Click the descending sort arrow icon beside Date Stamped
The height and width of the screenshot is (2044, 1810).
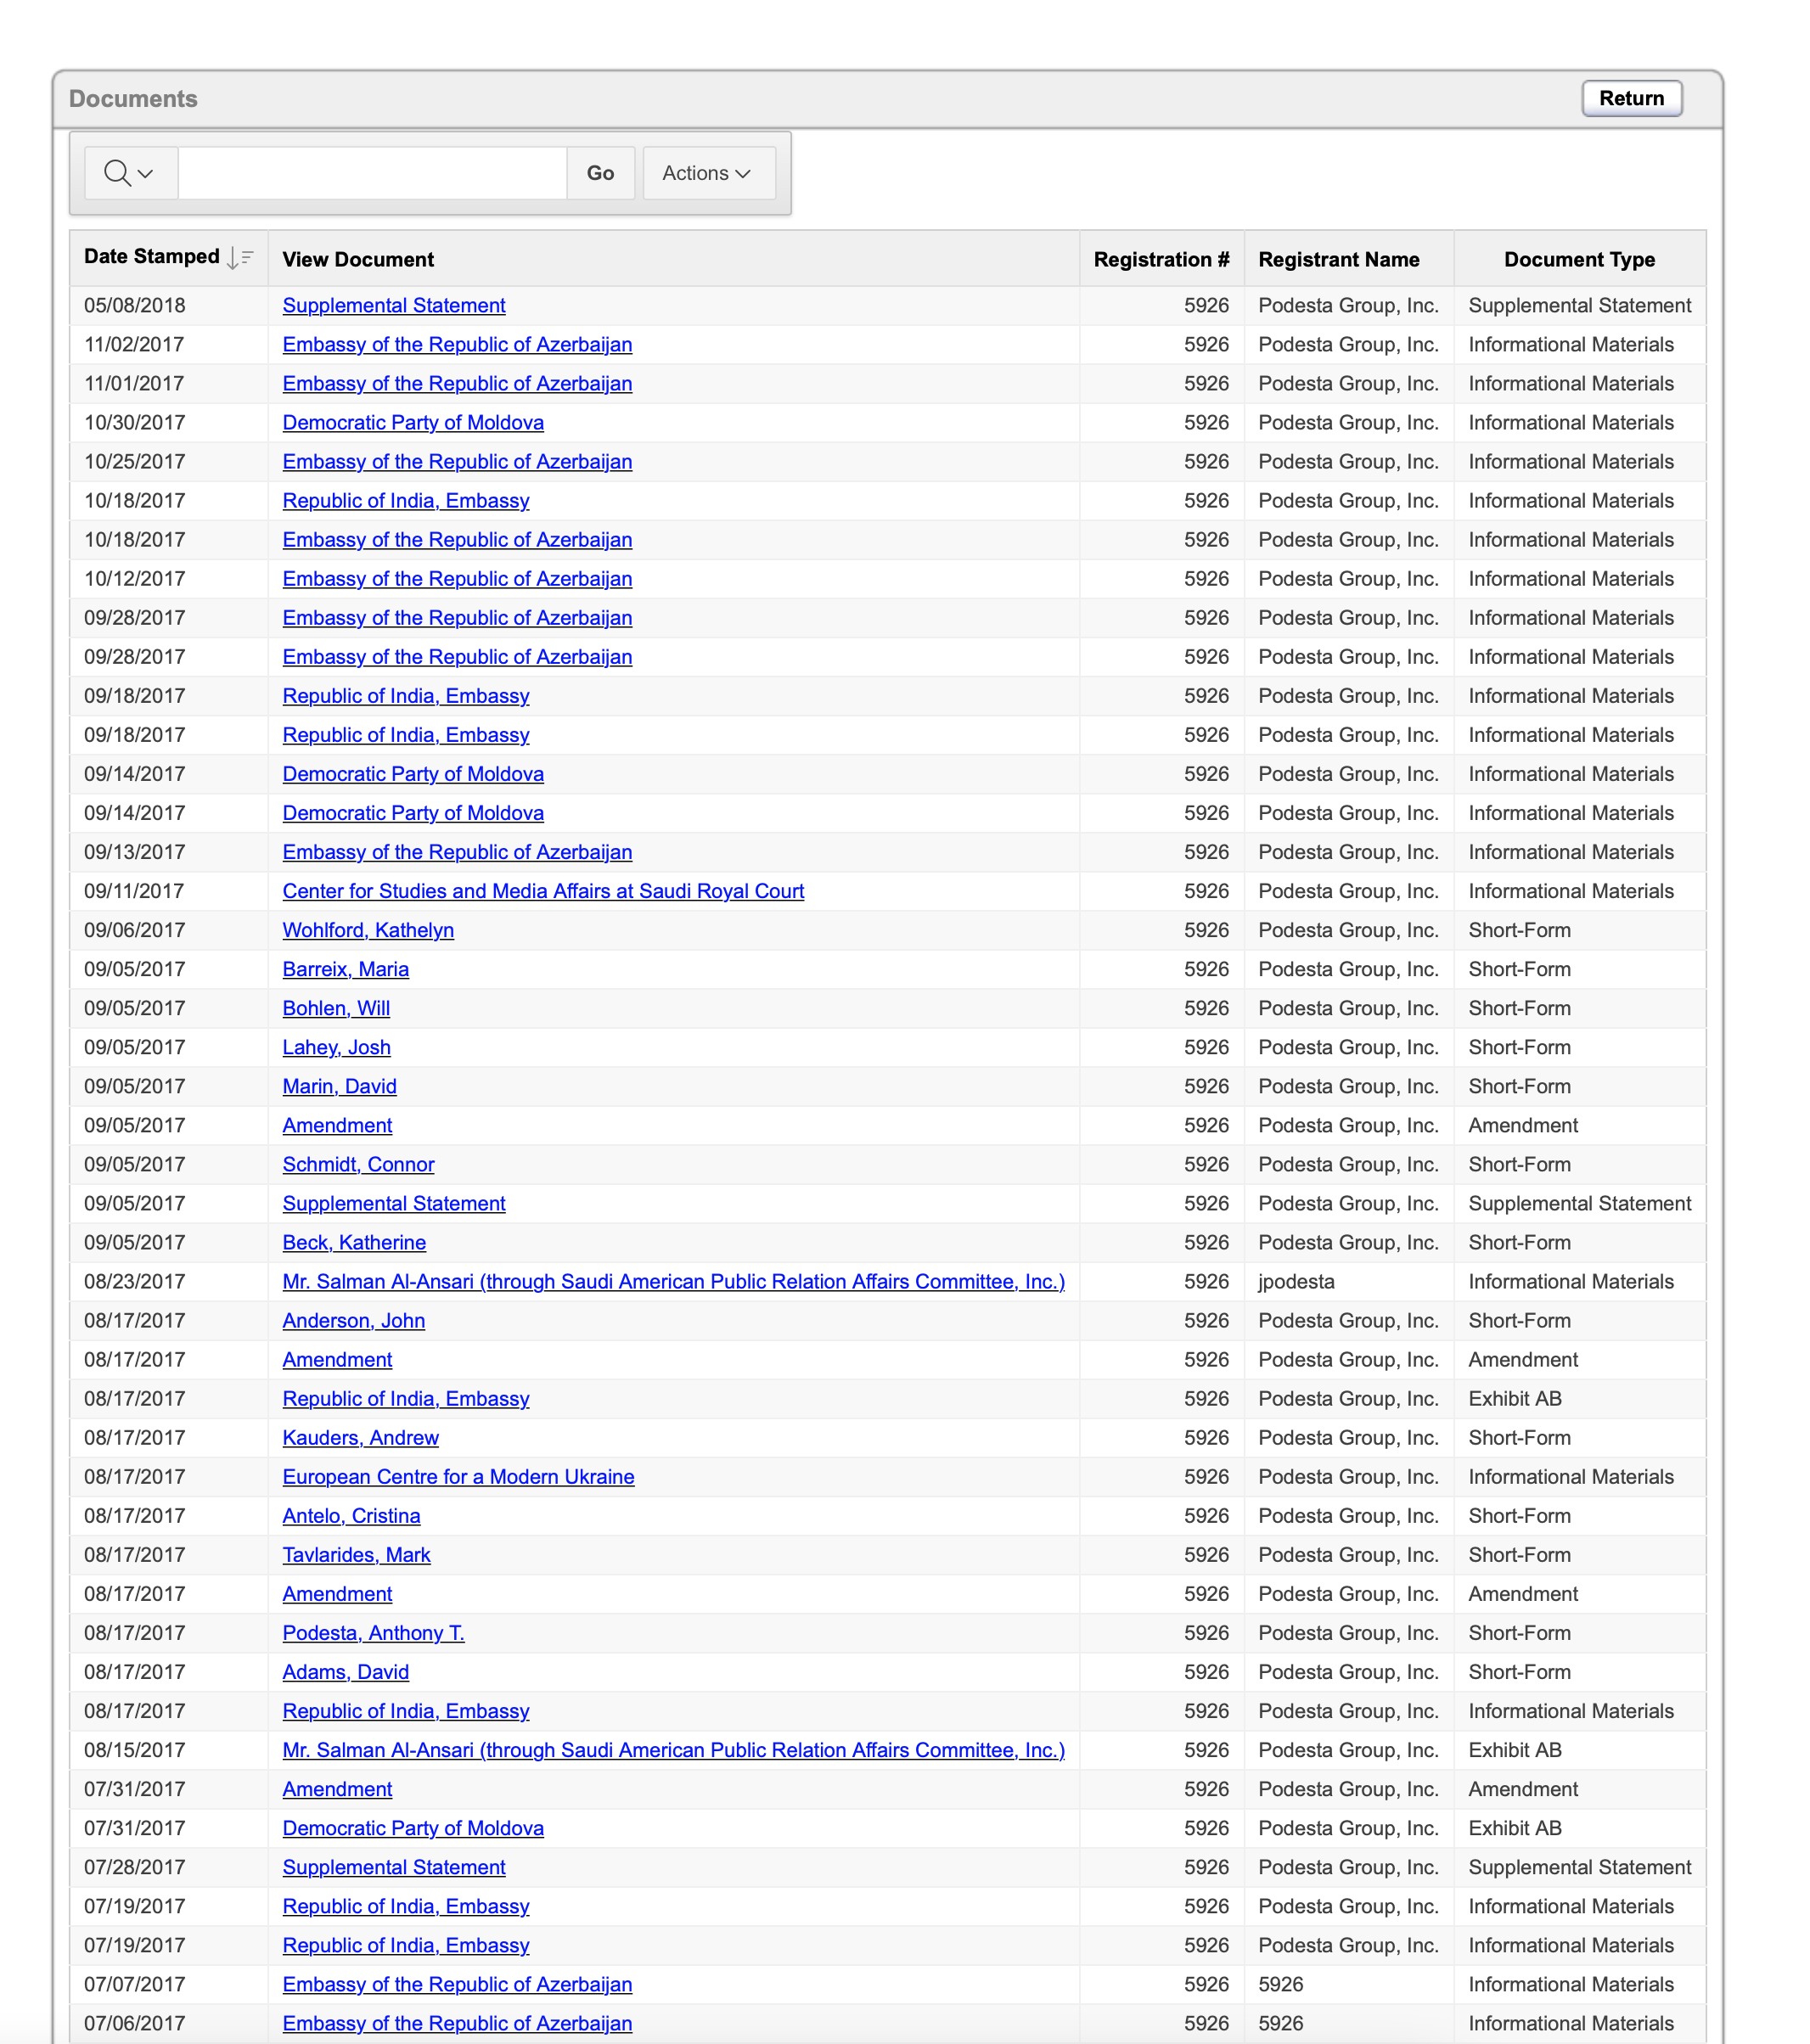(239, 258)
